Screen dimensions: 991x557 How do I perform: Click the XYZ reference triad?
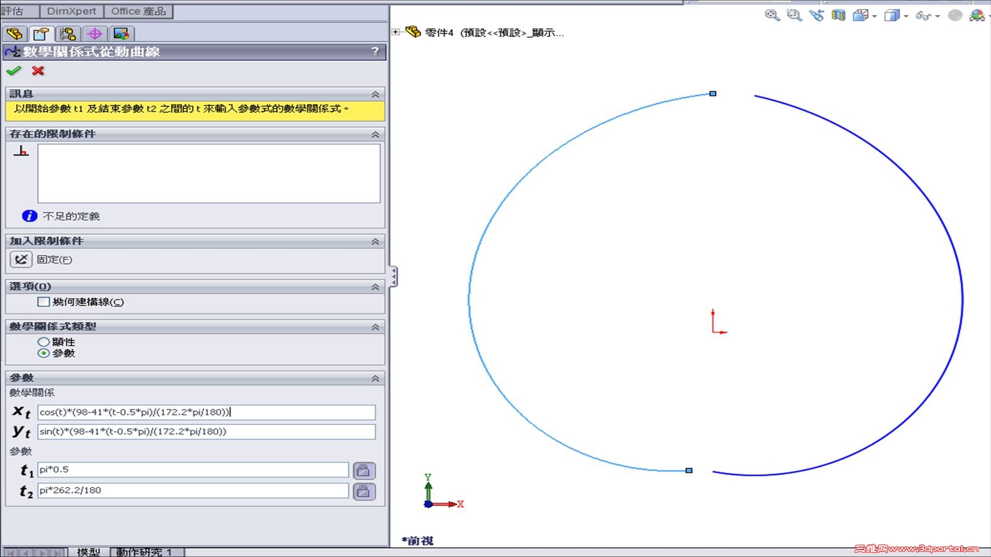442,492
